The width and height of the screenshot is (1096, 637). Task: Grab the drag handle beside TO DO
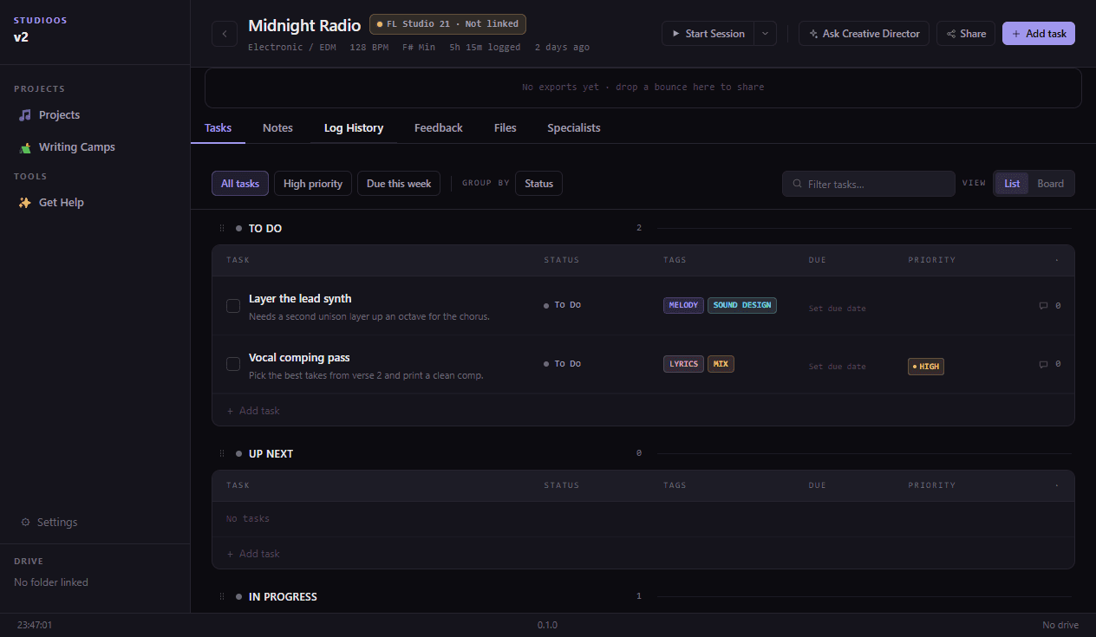[222, 228]
